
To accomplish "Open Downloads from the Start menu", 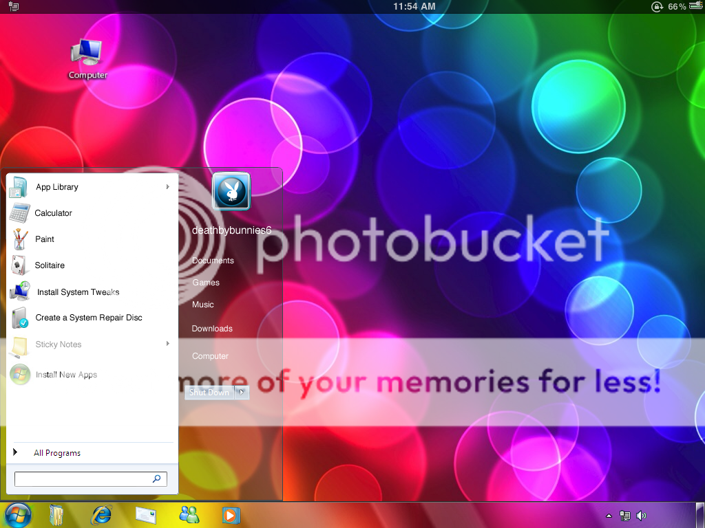I will point(212,328).
